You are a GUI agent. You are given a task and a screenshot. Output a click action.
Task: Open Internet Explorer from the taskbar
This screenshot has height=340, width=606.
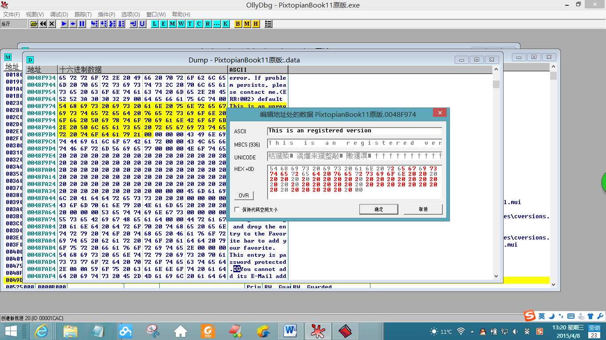click(x=42, y=331)
